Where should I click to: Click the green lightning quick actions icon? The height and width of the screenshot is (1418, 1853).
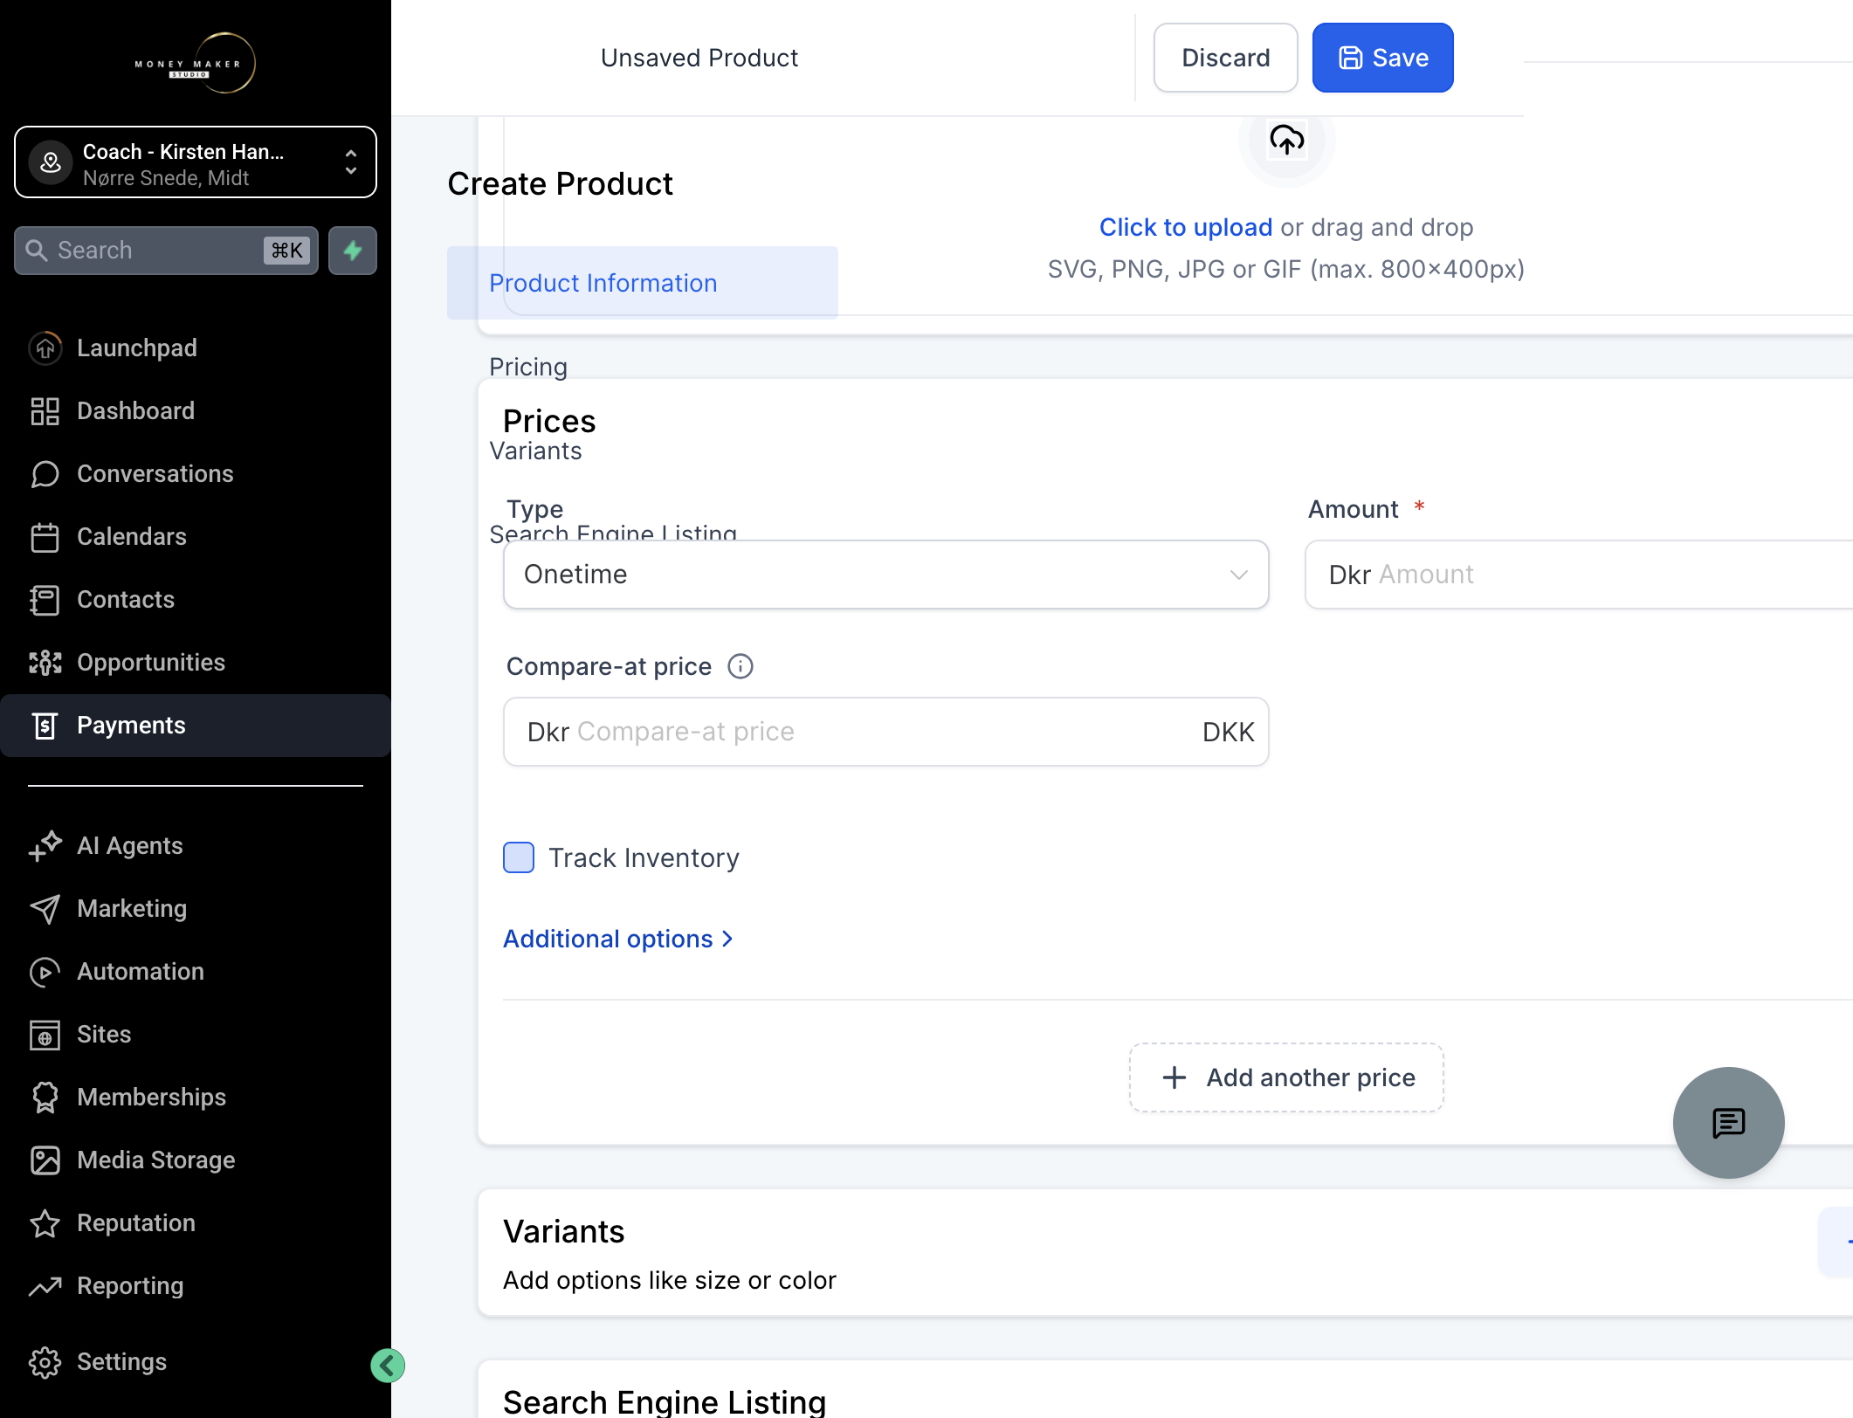(353, 251)
